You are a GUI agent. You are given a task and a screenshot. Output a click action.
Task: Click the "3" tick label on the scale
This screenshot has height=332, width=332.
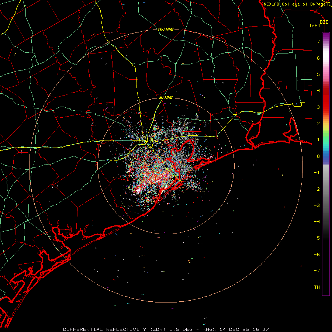tap(318, 107)
